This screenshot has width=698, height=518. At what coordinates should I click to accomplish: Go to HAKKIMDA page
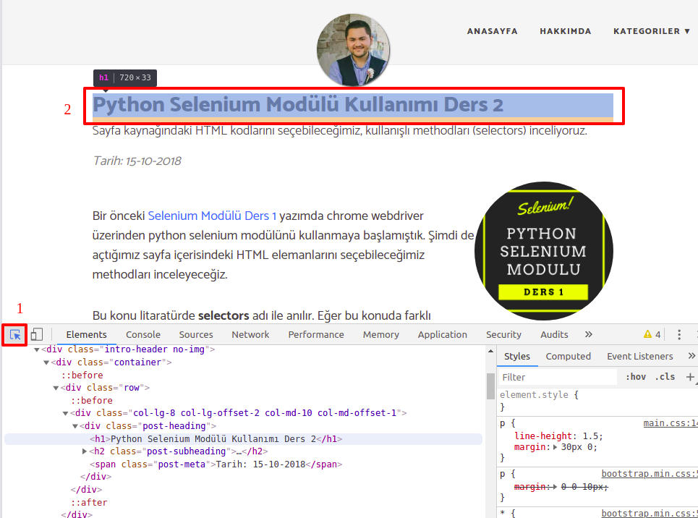pyautogui.click(x=566, y=31)
